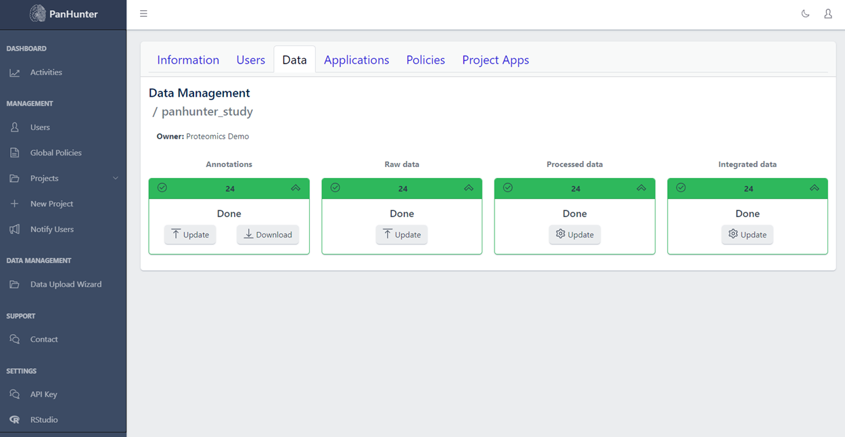This screenshot has height=437, width=845.
Task: Toggle the sidebar with the hamburger icon
Action: pos(143,13)
